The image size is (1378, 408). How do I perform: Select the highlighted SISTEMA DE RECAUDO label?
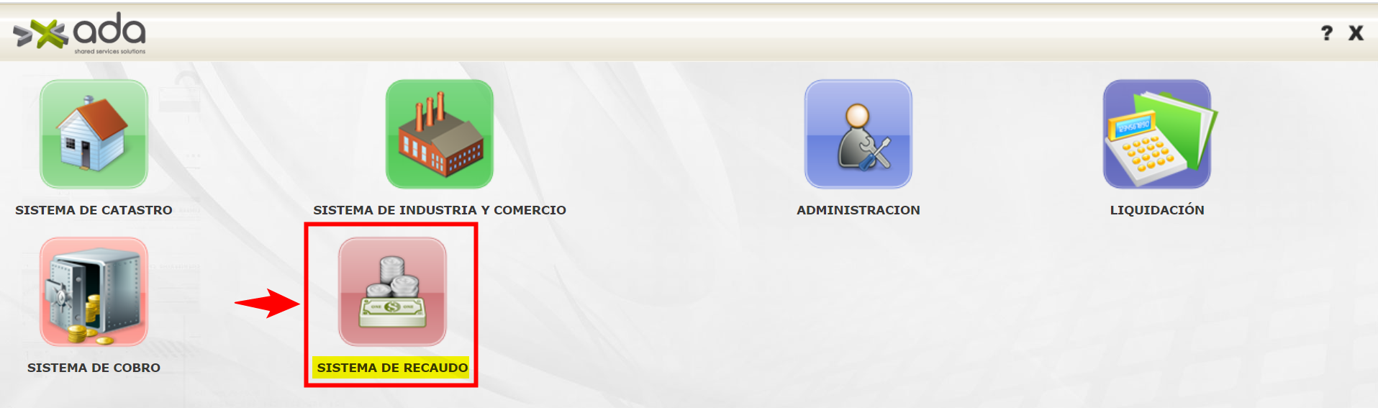pyautogui.click(x=393, y=368)
